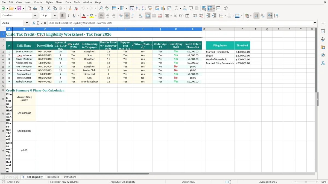
Task: Click PageStyle_CTC Eligibility in status bar
Action: [x=123, y=182]
